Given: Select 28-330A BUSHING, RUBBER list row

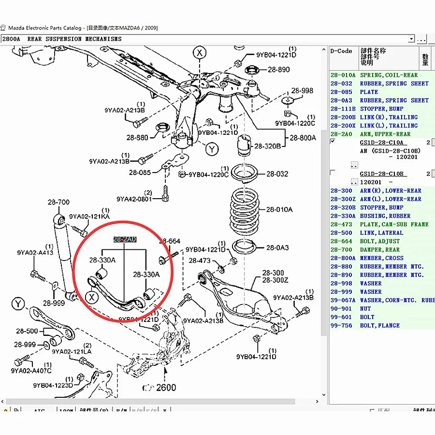Looking at the screenshot, I should (382, 216).
